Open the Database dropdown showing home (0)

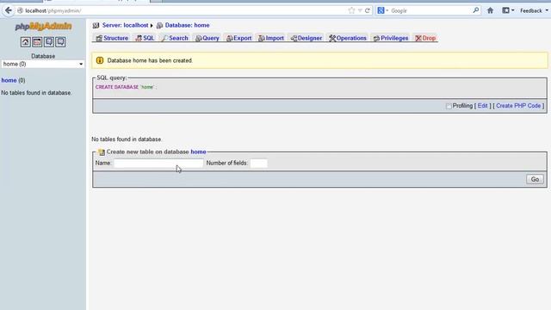[x=43, y=64]
